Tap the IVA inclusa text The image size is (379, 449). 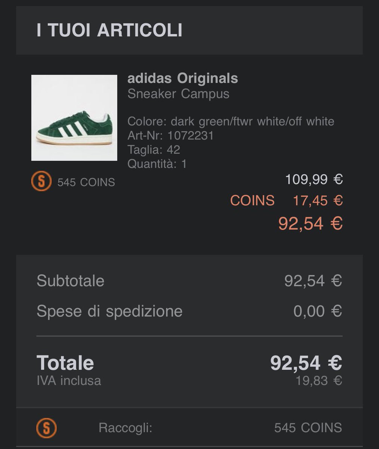point(69,381)
